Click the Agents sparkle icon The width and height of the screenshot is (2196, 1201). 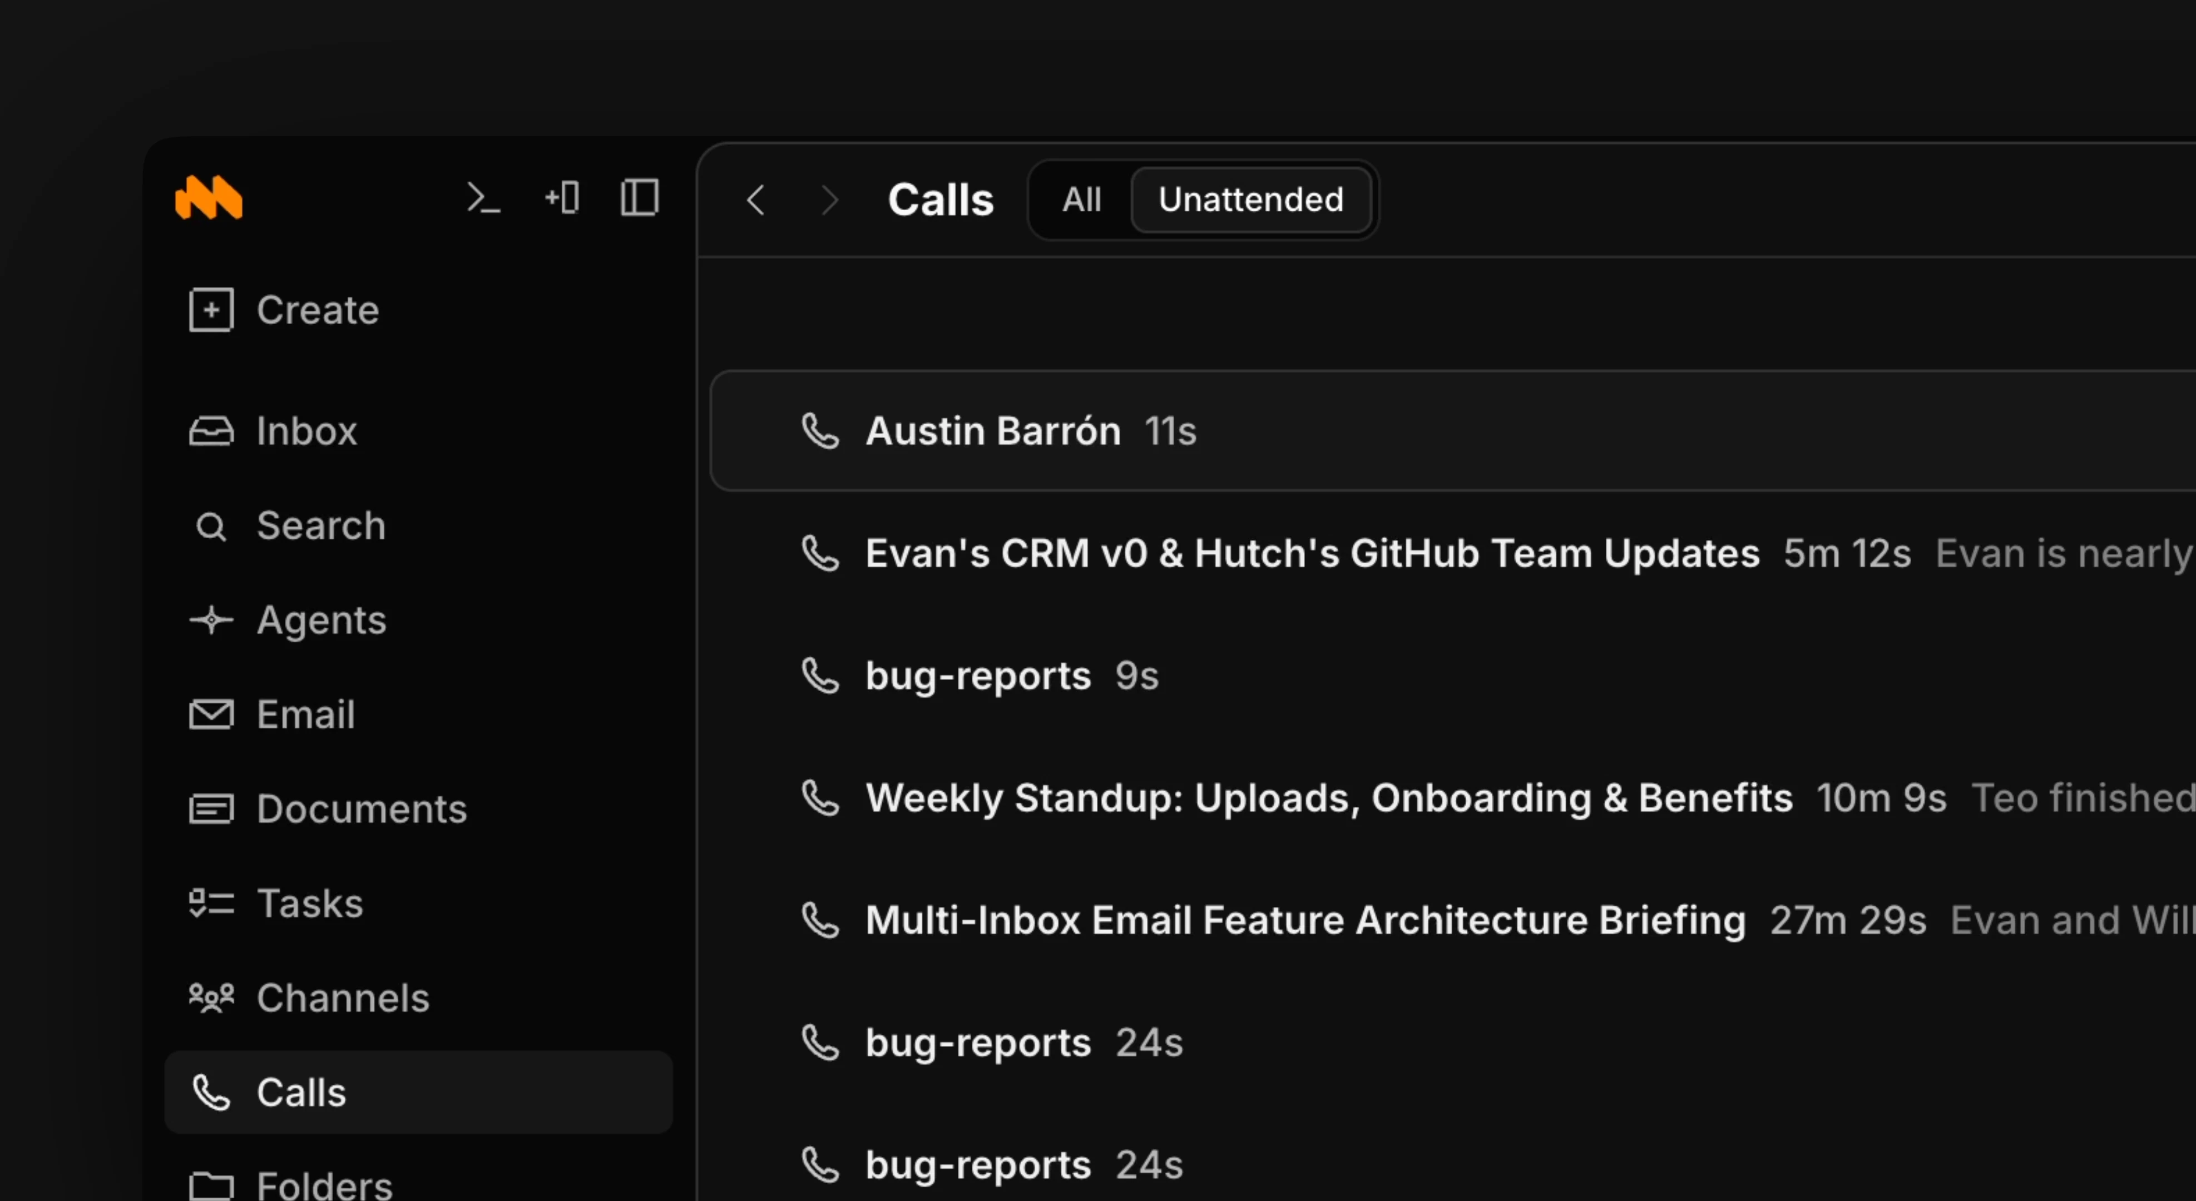[211, 619]
